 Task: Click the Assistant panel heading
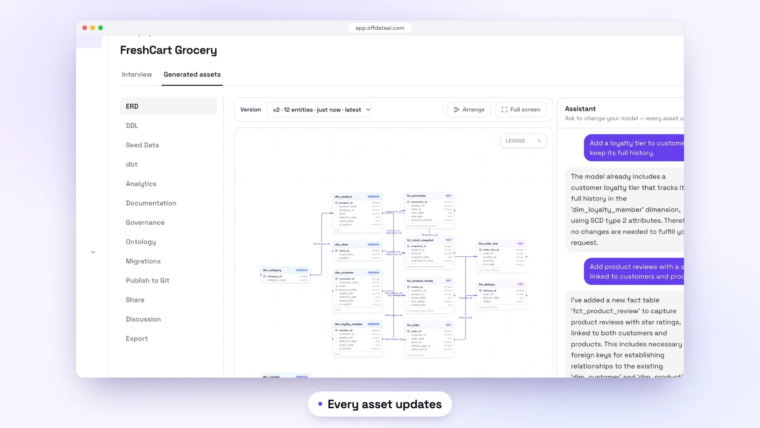click(580, 109)
